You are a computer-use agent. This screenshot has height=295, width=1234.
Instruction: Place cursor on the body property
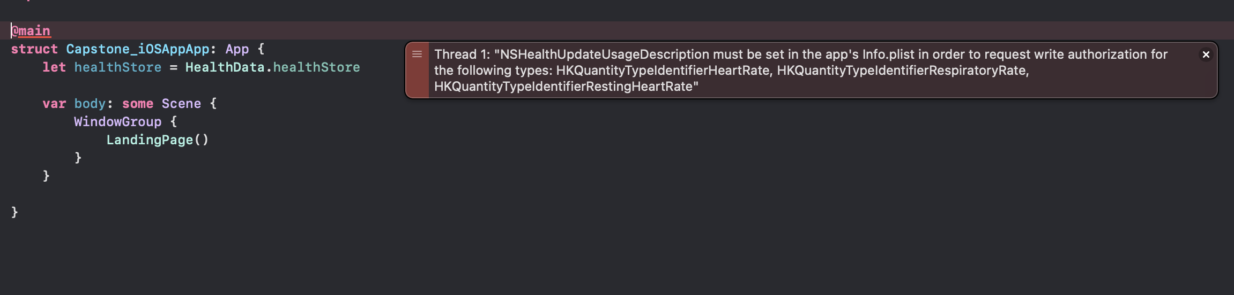pos(90,104)
